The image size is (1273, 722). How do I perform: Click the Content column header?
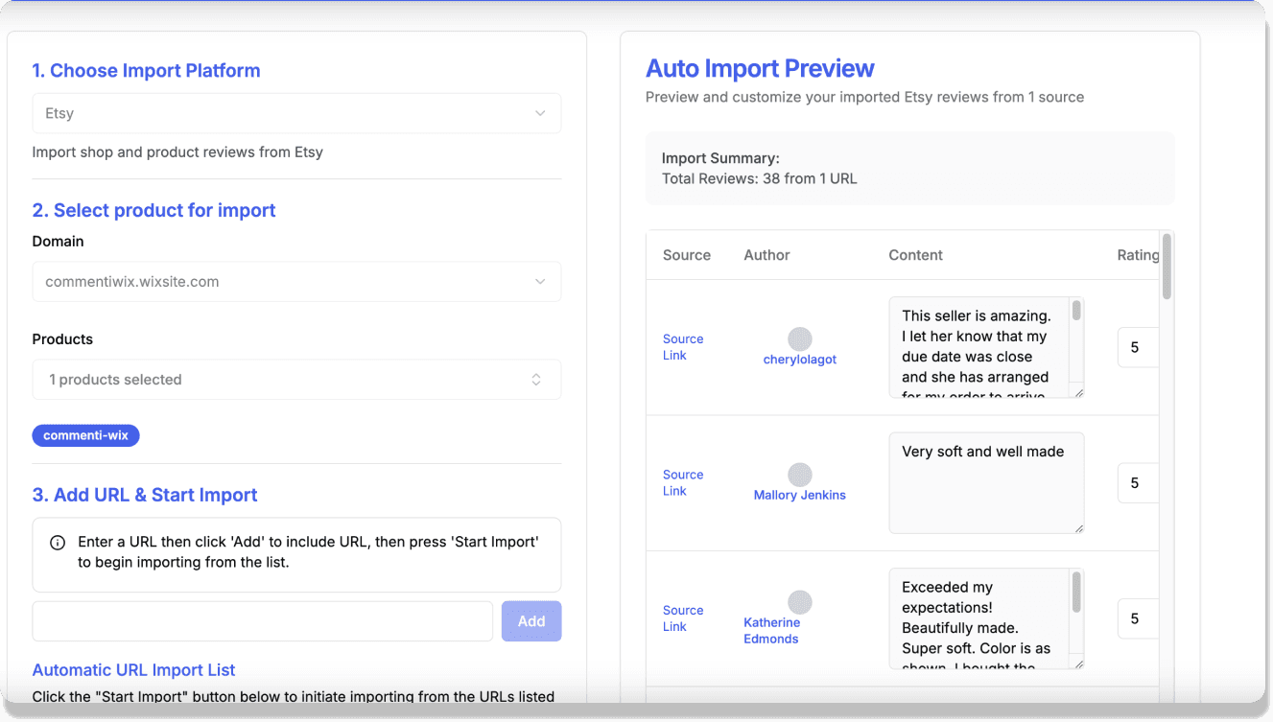coord(915,255)
